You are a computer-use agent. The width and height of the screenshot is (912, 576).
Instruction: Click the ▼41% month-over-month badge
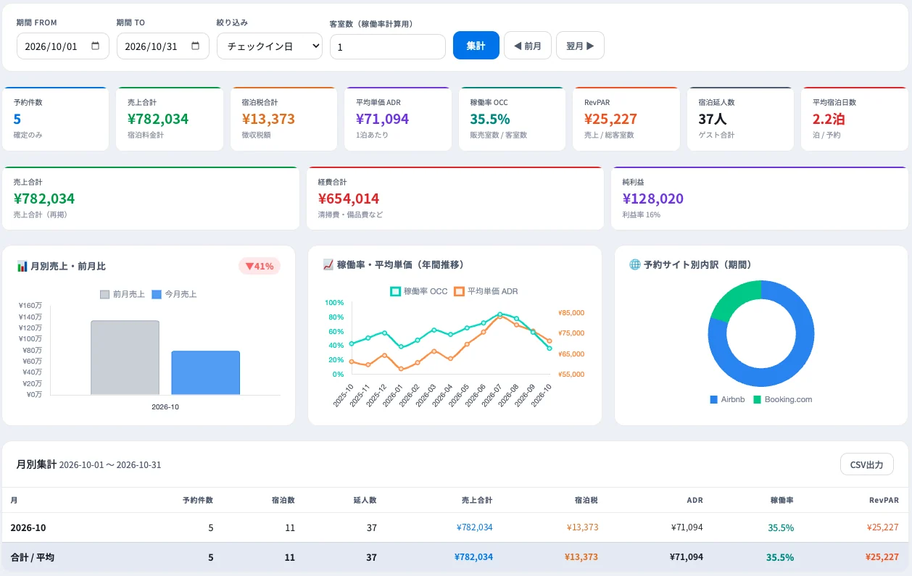(260, 266)
